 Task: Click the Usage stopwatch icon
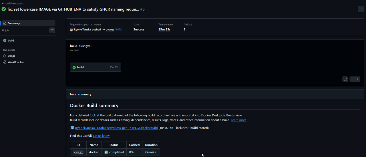[x=5, y=56]
